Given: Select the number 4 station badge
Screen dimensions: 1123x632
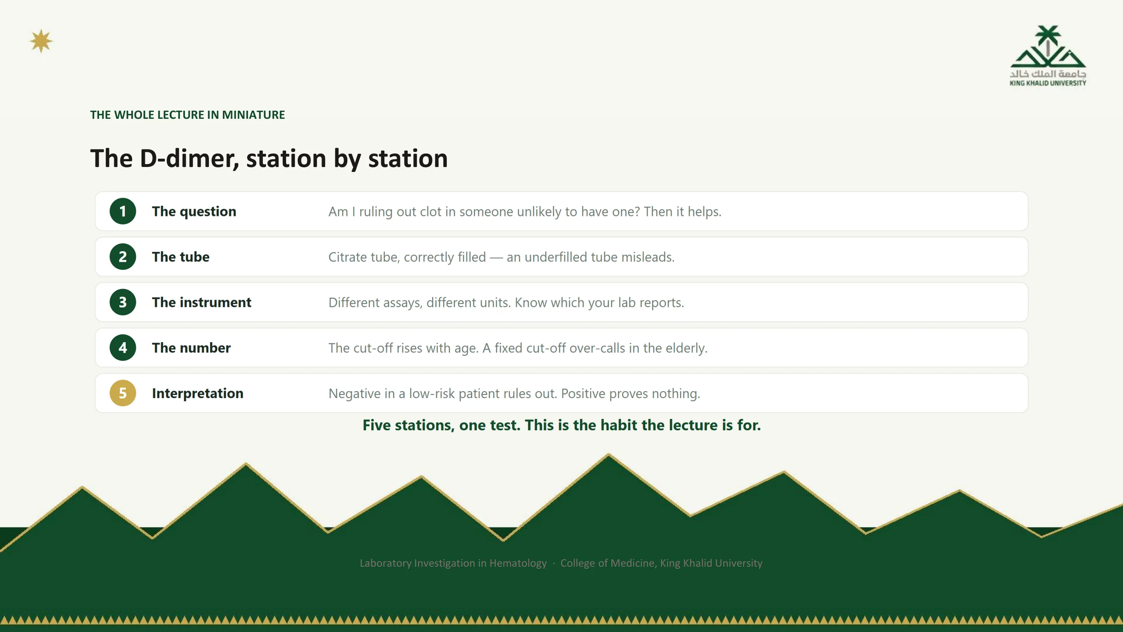Looking at the screenshot, I should click(122, 347).
